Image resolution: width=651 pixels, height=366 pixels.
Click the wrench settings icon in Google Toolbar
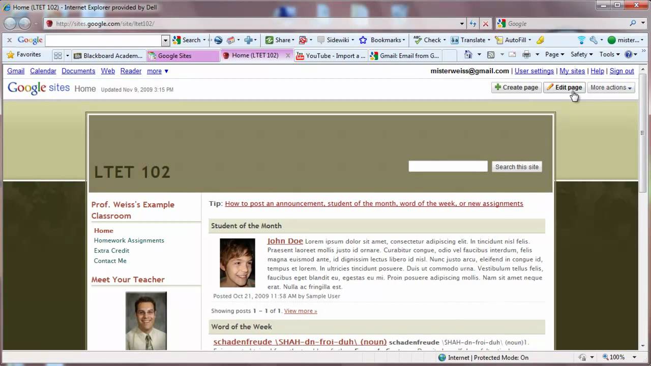[593, 40]
